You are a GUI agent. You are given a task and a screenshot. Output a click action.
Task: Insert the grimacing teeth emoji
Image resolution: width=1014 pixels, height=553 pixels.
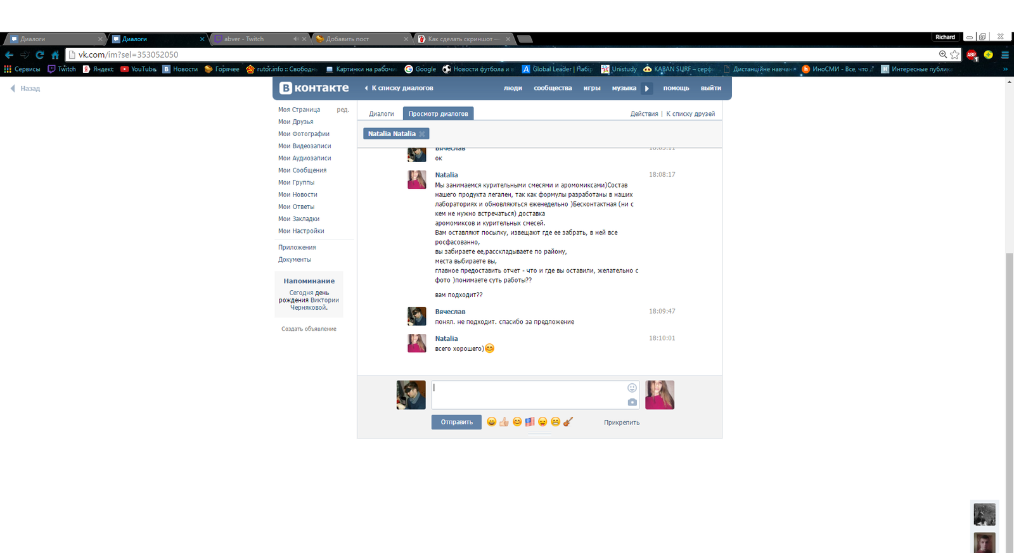555,422
